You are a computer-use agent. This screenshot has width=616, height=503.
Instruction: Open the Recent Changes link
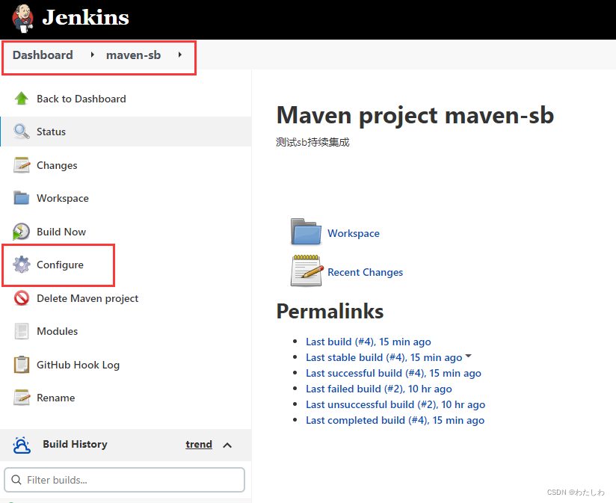pos(365,272)
